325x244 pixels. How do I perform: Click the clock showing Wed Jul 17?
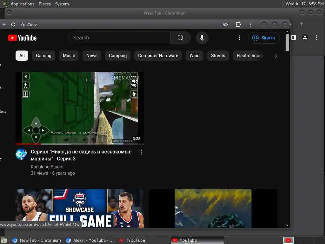coord(304,4)
